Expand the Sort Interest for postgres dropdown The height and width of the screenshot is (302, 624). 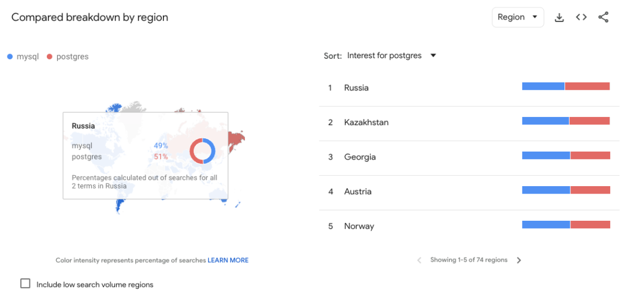click(x=392, y=55)
